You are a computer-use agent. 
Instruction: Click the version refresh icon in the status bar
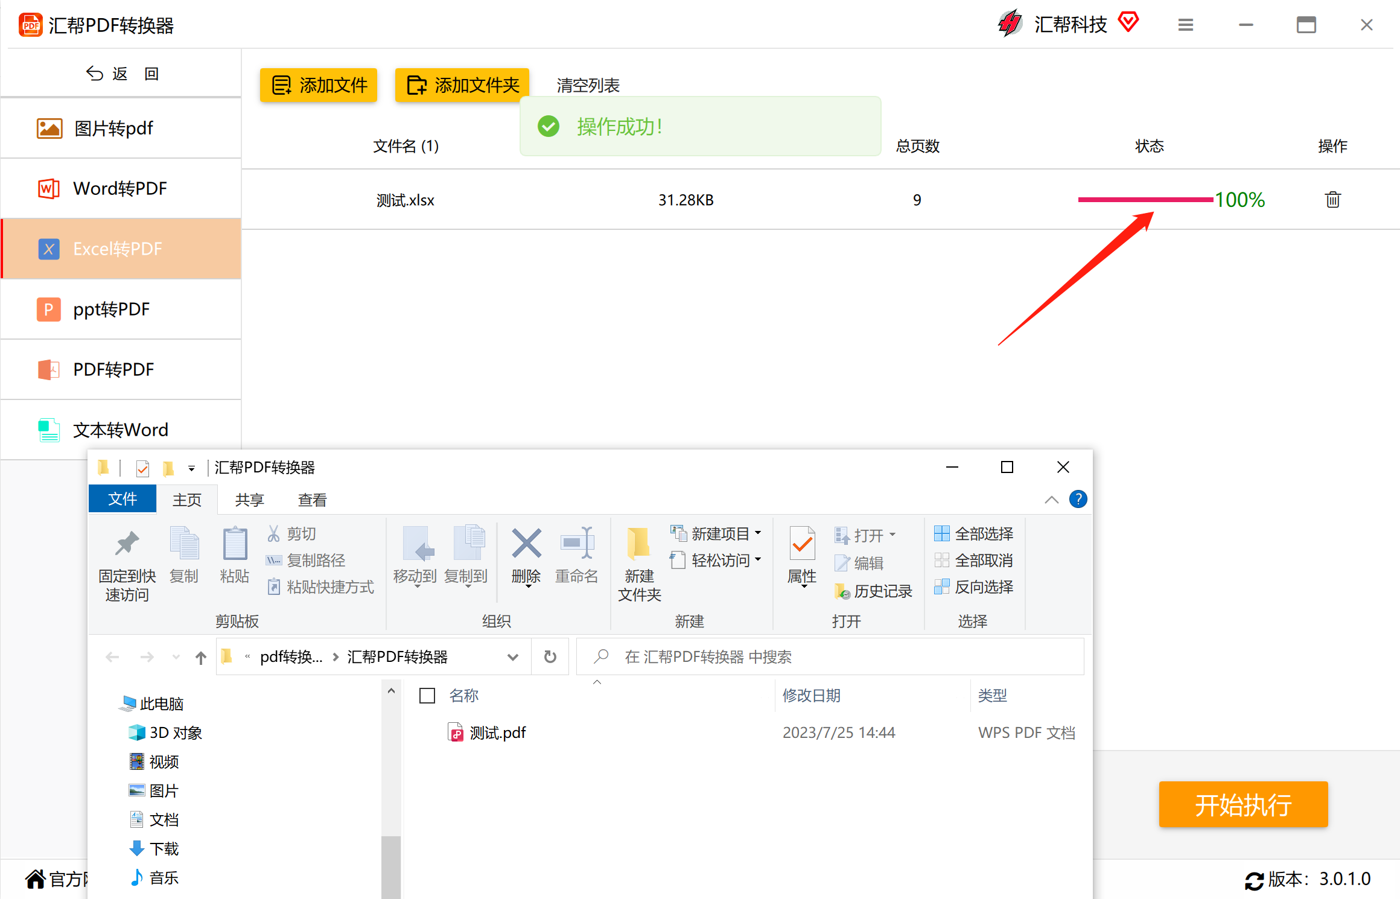[x=1254, y=880]
